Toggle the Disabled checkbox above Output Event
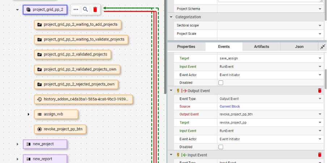 point(221,83)
